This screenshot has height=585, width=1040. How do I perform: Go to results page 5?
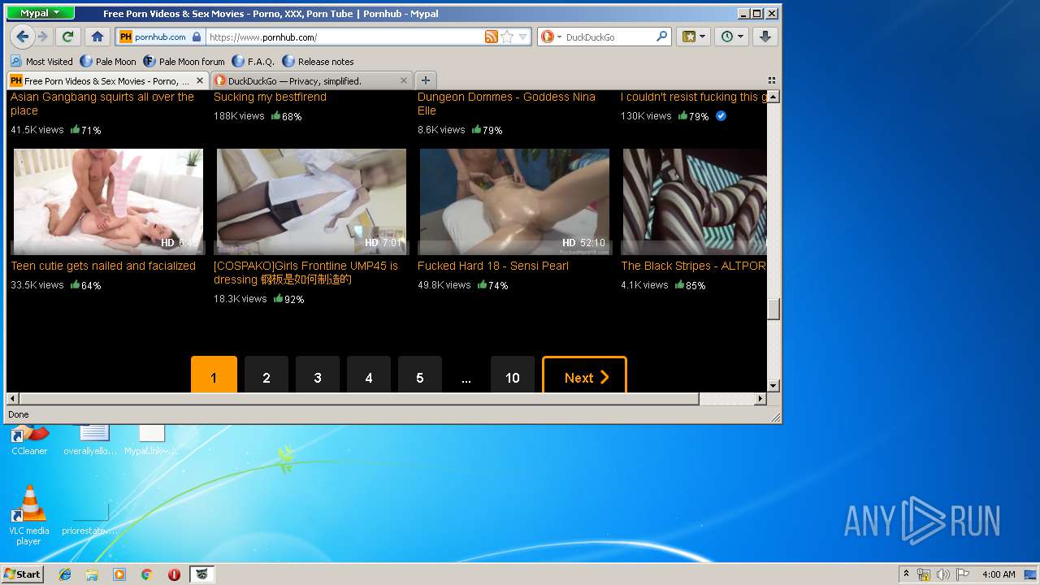(x=420, y=376)
